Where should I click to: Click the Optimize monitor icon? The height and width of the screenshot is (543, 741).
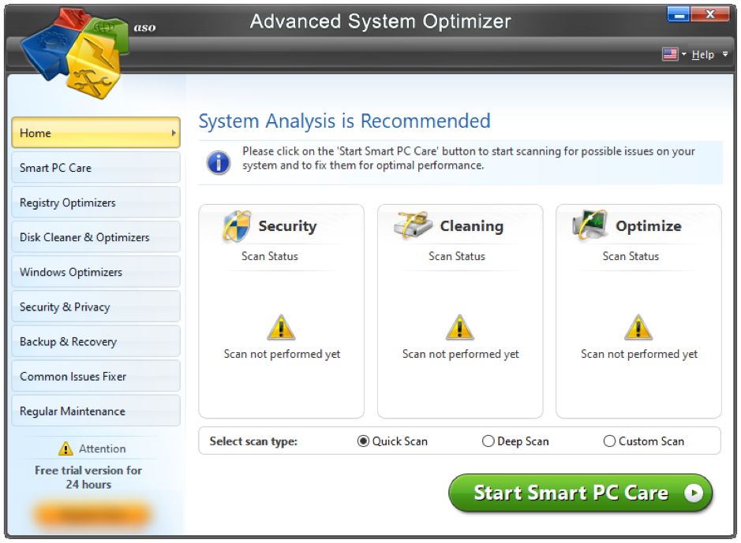(589, 225)
